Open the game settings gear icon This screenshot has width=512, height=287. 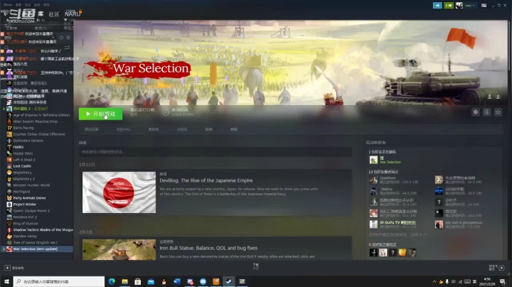click(476, 112)
